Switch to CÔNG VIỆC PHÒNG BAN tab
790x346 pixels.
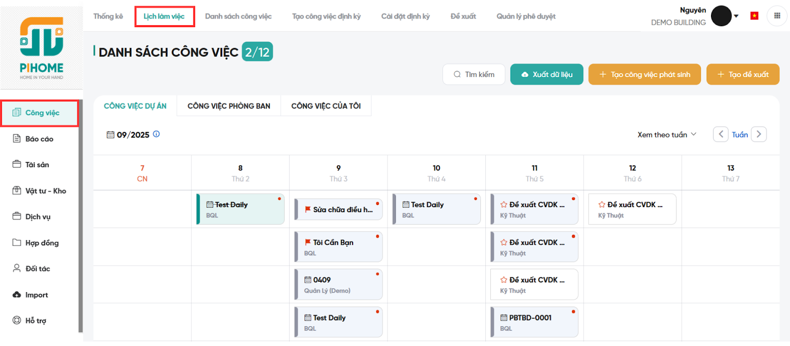pos(229,106)
